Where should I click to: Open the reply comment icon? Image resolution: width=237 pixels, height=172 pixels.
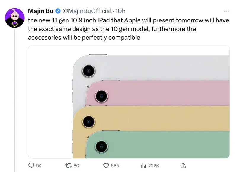pos(31,165)
